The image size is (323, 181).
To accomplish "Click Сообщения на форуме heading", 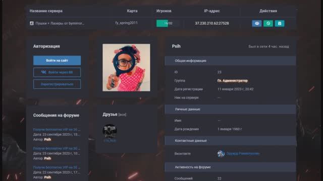I will tap(56, 115).
